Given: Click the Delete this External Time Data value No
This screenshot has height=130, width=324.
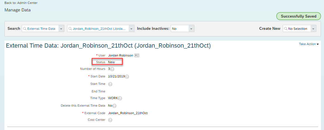Looking at the screenshot, I should click(110, 106).
